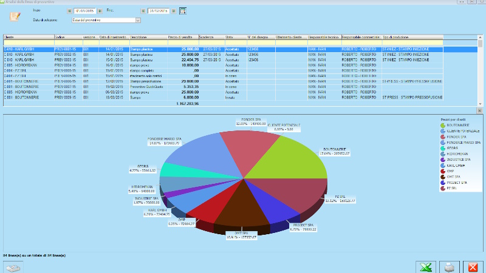Select the row with code PREV-0005-15
The height and width of the screenshot is (273, 486).
(x=223, y=70)
